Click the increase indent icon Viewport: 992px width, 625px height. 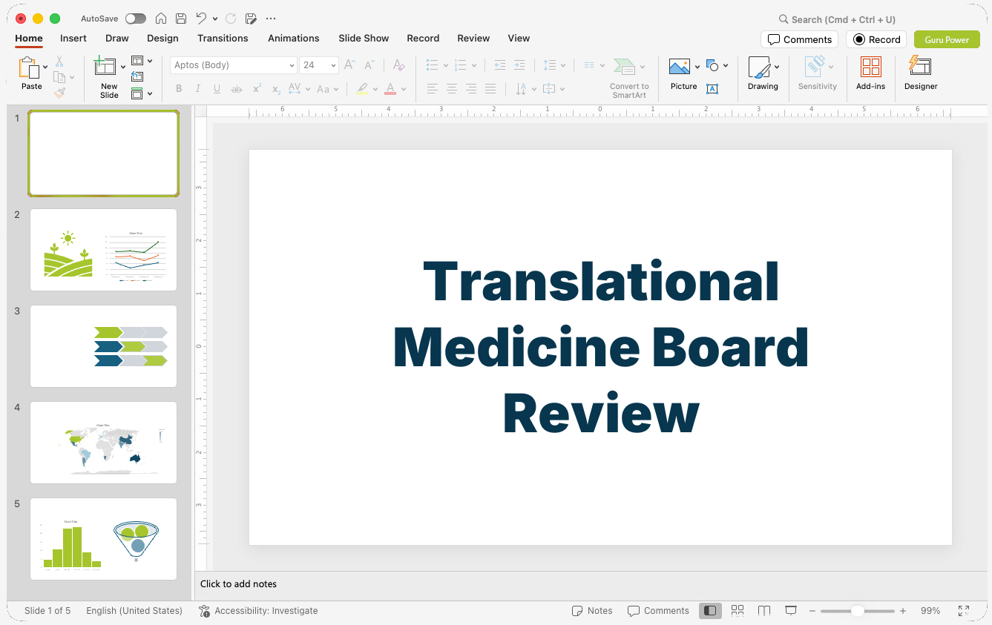click(x=519, y=65)
